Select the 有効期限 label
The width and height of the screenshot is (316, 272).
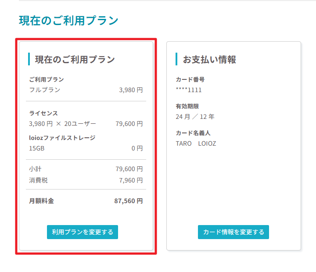point(187,106)
